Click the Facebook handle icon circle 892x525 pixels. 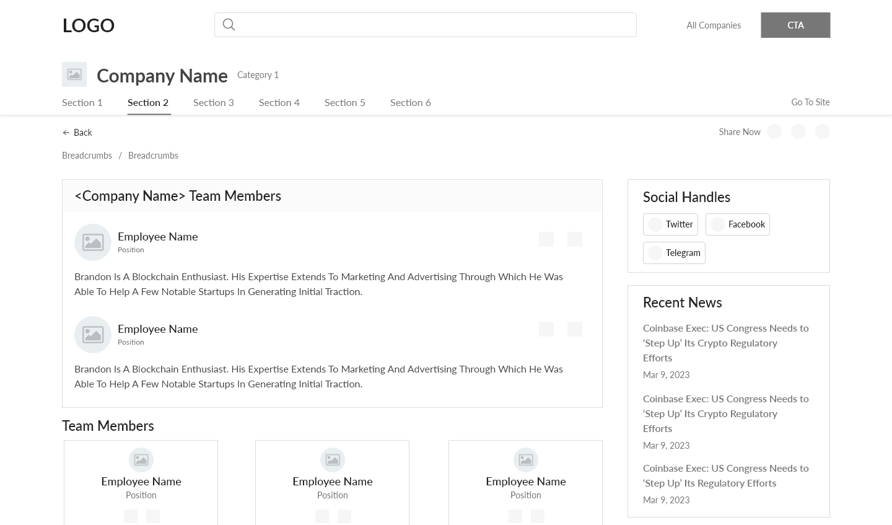click(x=718, y=224)
